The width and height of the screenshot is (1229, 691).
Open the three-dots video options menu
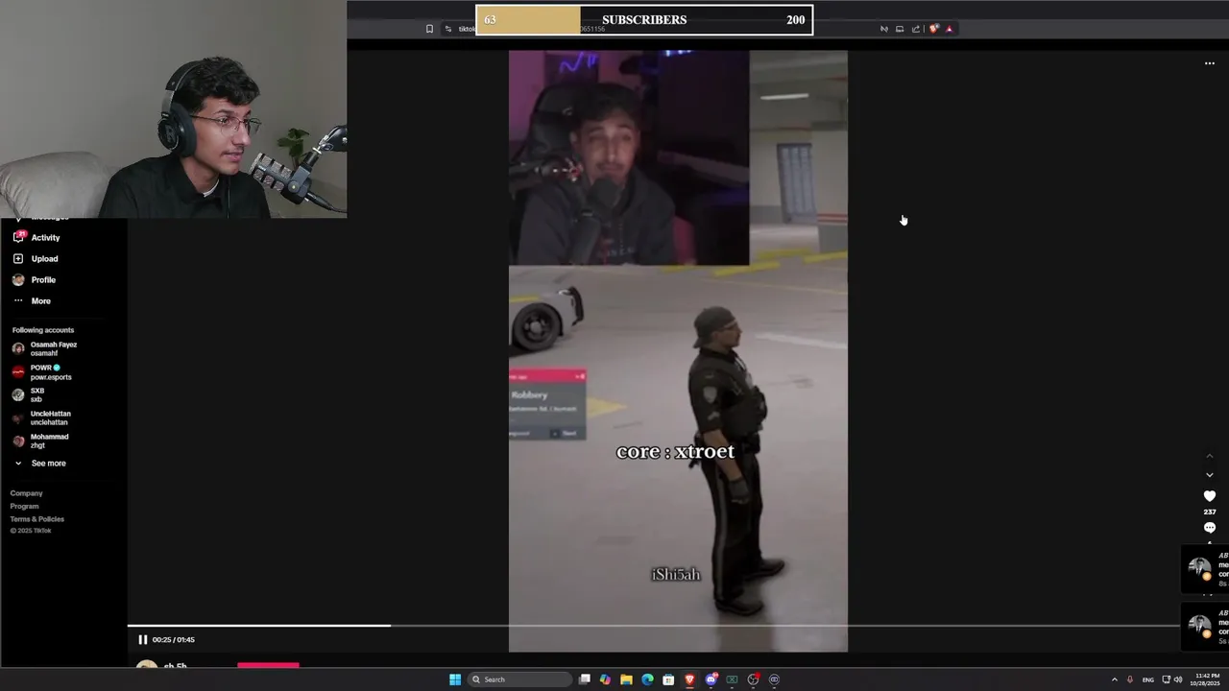point(1210,63)
